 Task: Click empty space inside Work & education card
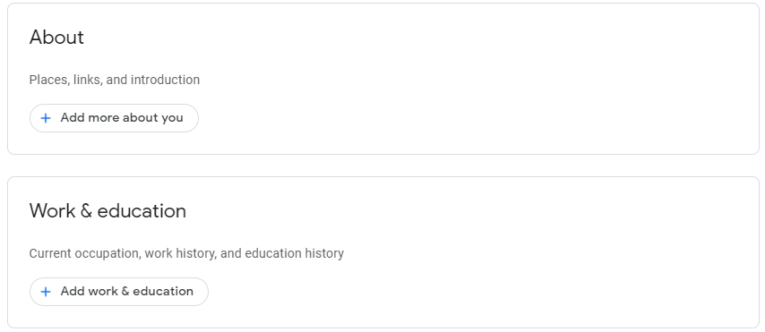pos(488,253)
